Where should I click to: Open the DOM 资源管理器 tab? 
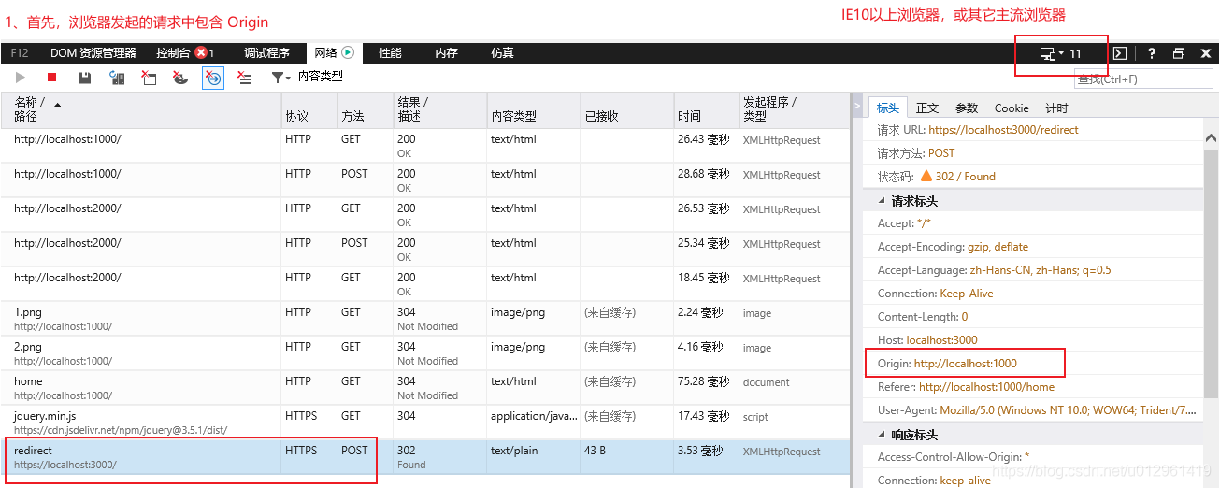point(93,53)
